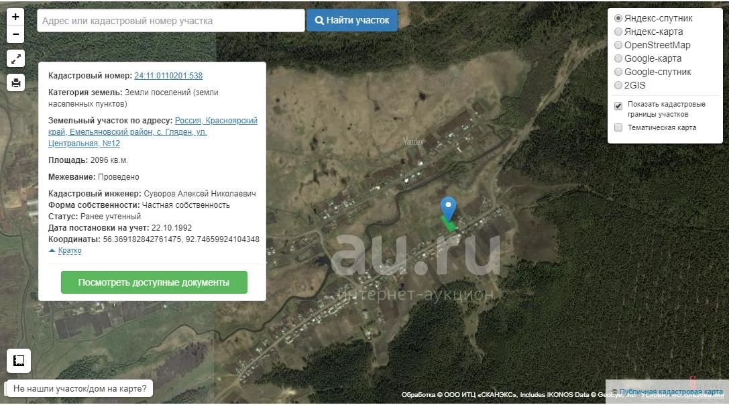Open the measurement ruler tool icon

(19, 361)
